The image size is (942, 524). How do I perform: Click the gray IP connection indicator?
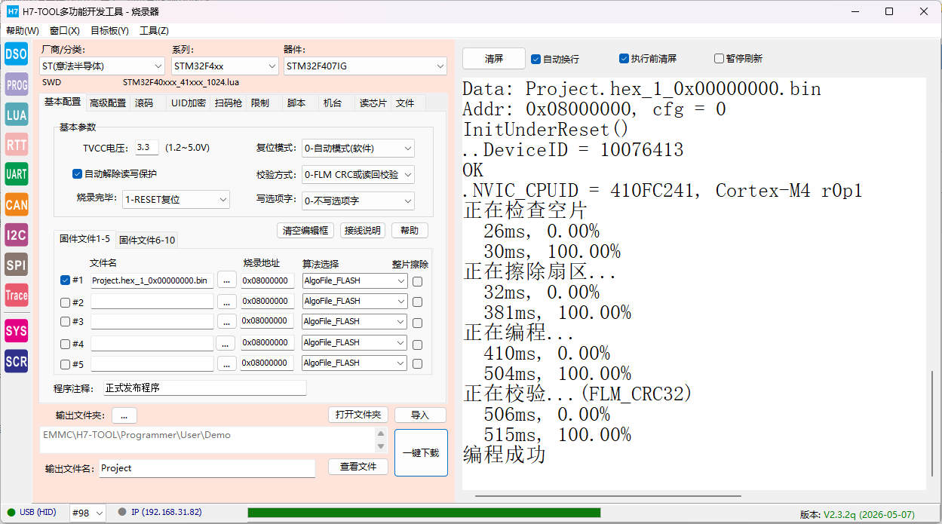pyautogui.click(x=122, y=513)
